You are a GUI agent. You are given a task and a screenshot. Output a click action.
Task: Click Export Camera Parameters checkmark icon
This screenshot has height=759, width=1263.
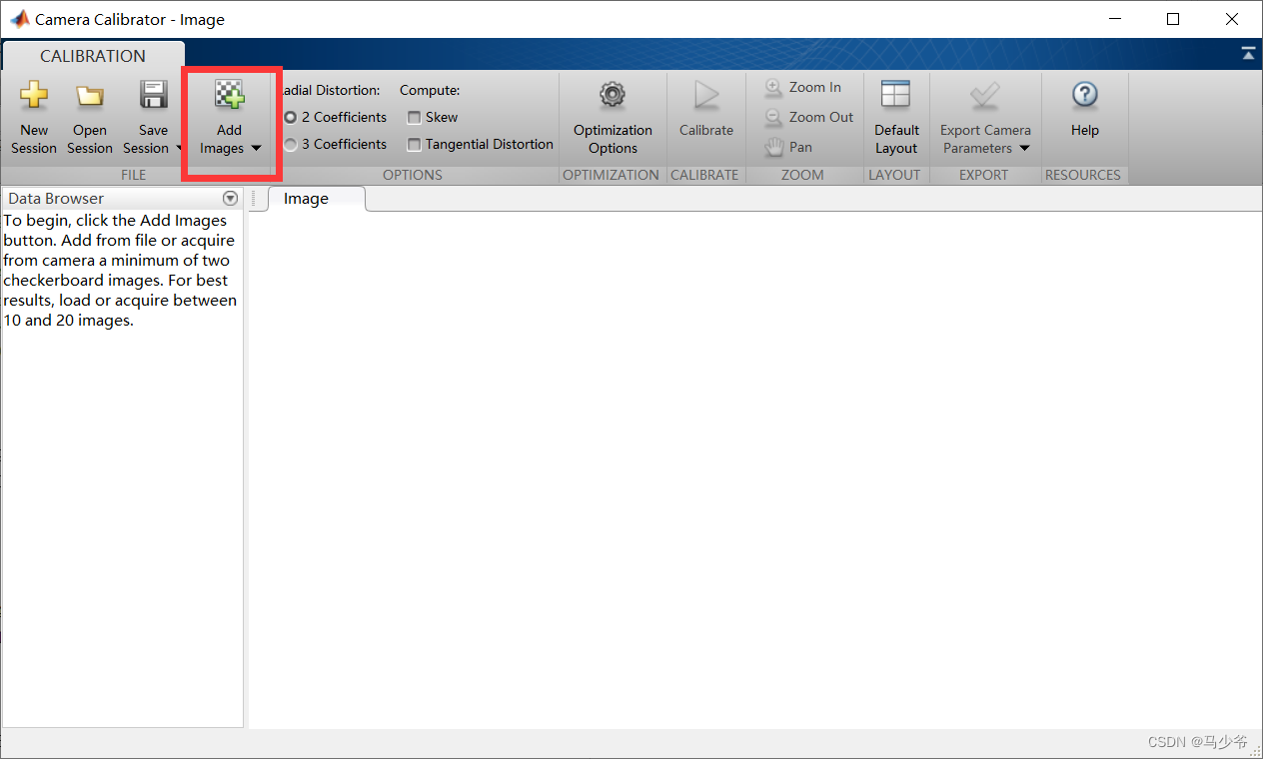click(x=985, y=95)
